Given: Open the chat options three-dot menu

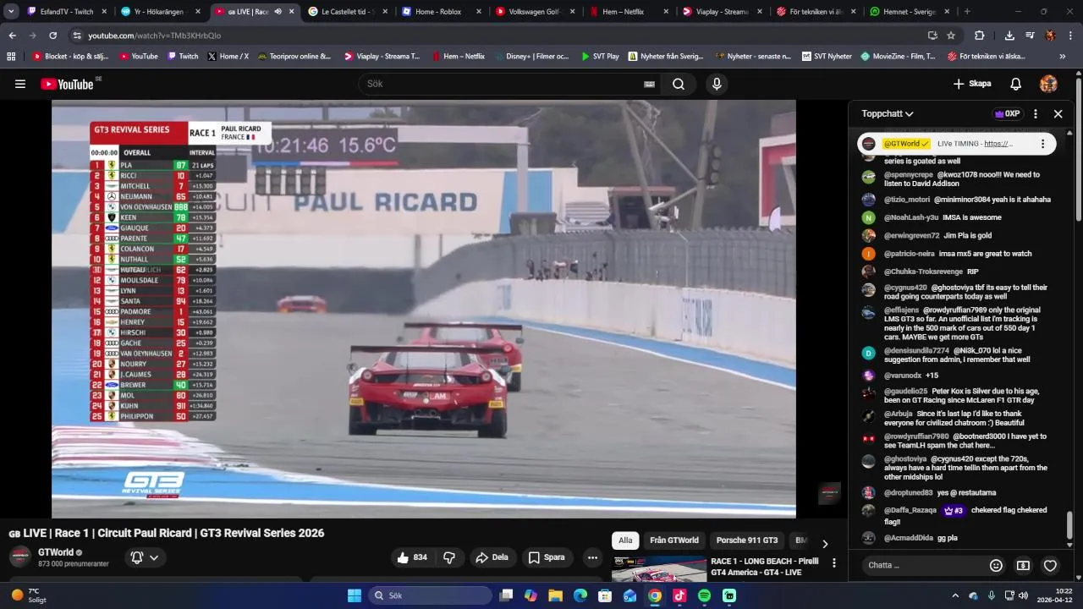Looking at the screenshot, I should (x=1035, y=113).
